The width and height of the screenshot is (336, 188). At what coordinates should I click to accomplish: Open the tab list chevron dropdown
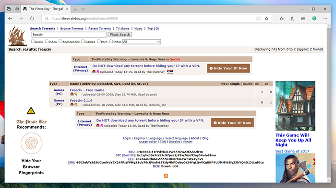pyautogui.click(x=83, y=9)
